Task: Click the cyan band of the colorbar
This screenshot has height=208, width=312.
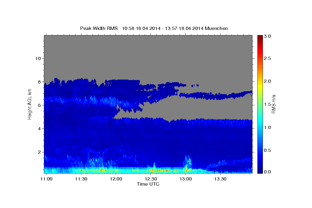Action: 260,121
